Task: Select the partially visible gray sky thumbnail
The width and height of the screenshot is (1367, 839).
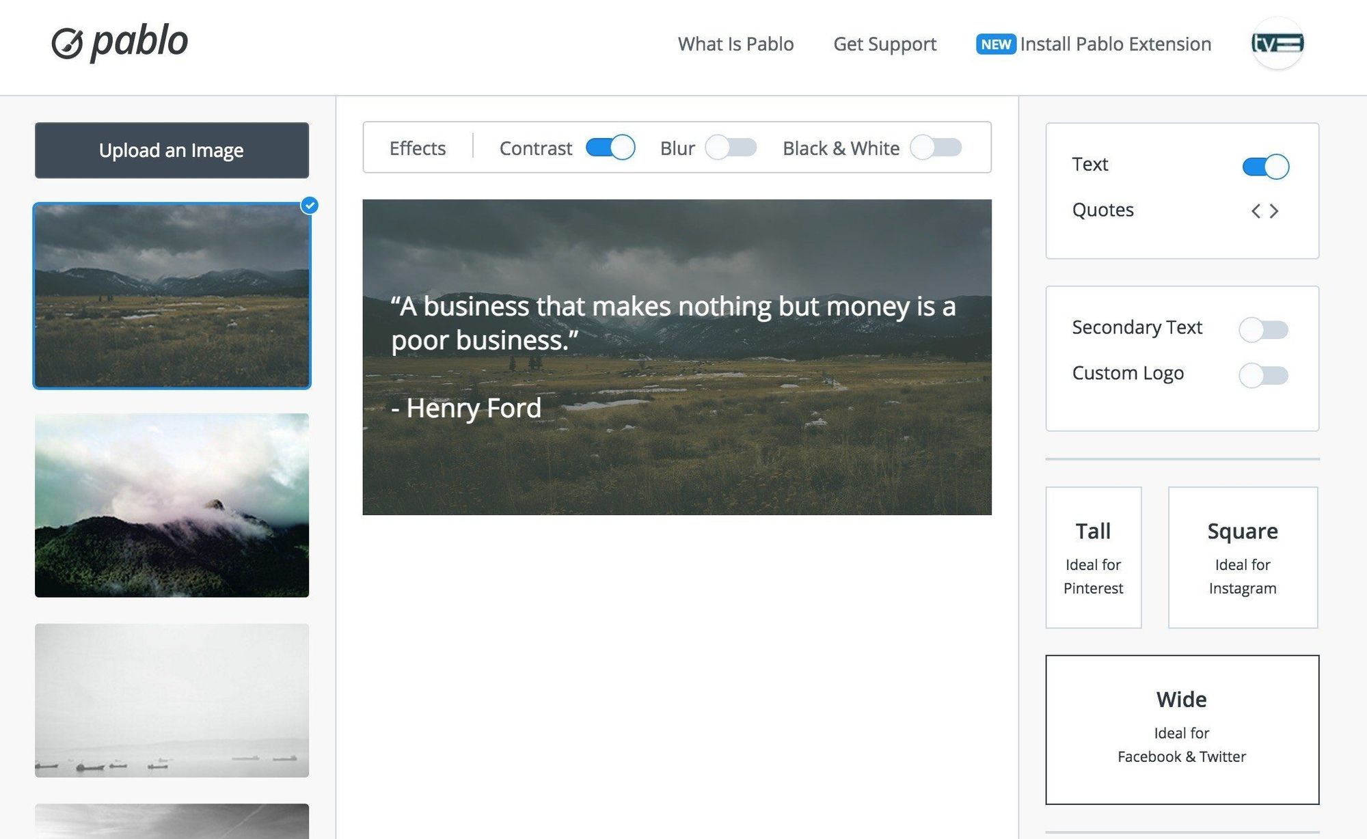Action: [x=172, y=821]
